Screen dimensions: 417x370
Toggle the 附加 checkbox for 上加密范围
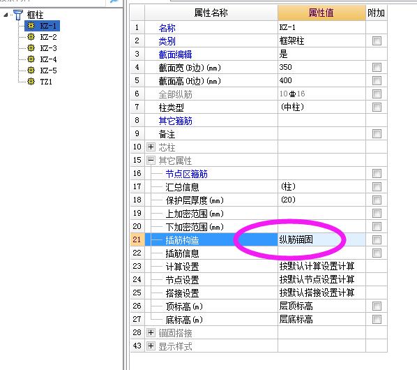(377, 213)
